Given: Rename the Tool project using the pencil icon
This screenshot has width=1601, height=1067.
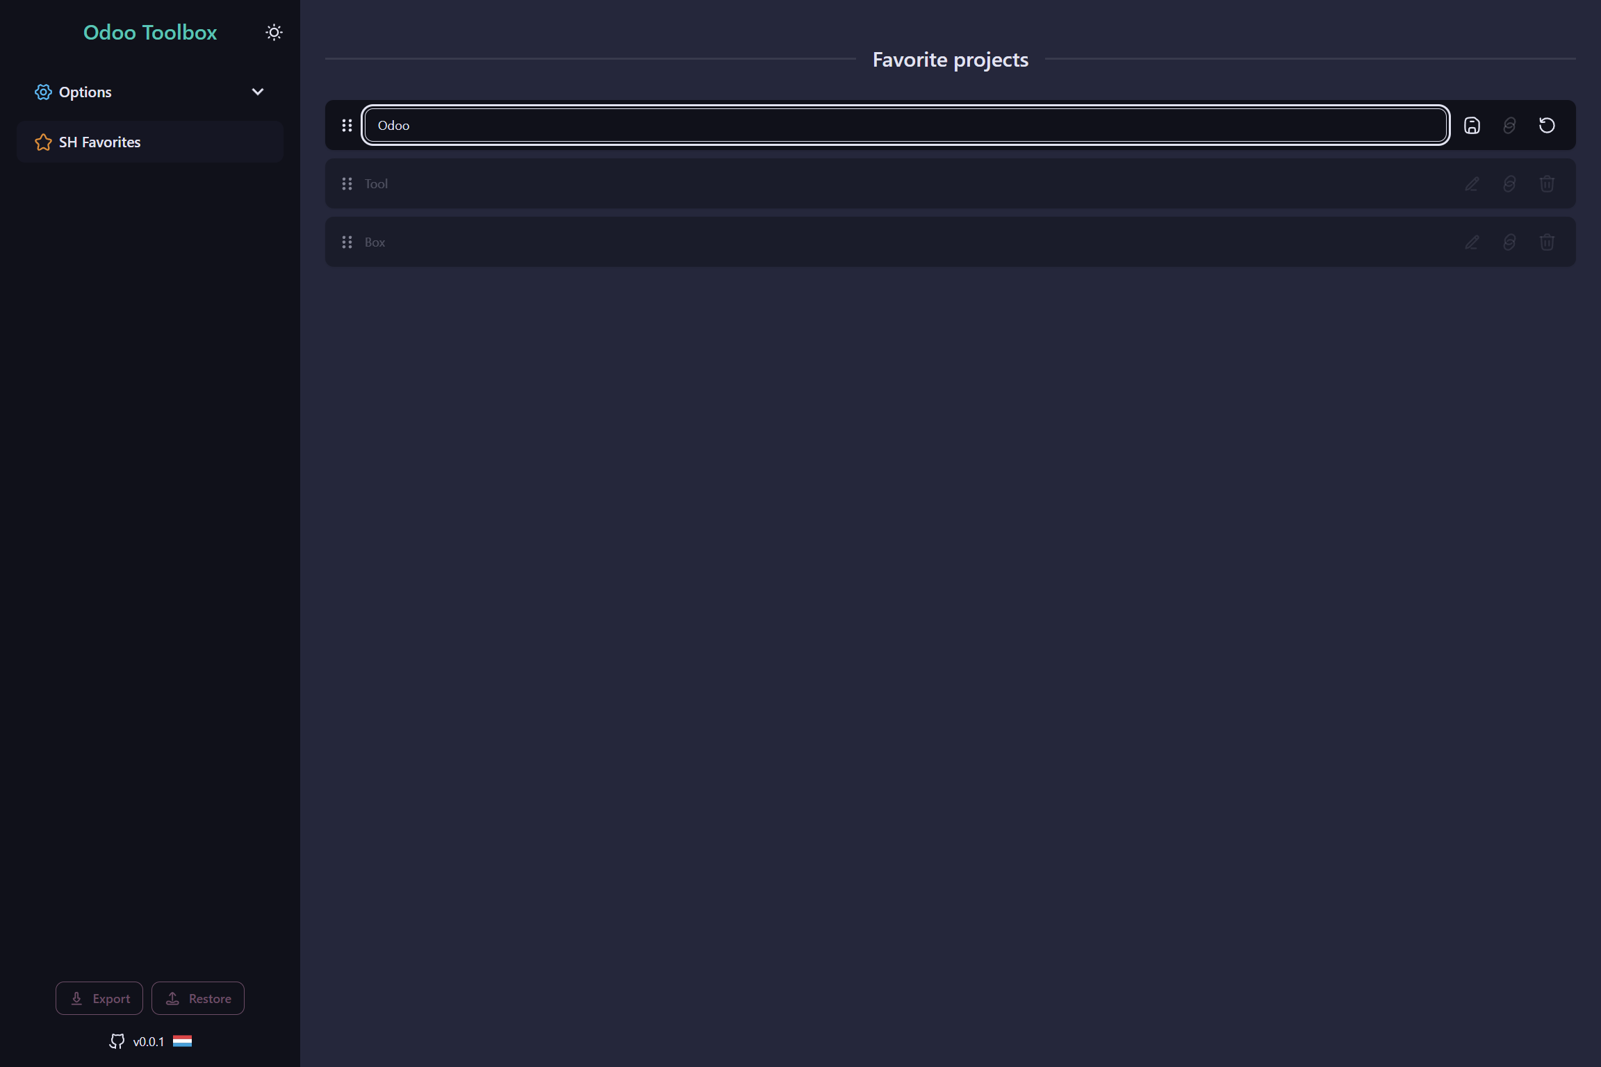Looking at the screenshot, I should click(x=1471, y=183).
